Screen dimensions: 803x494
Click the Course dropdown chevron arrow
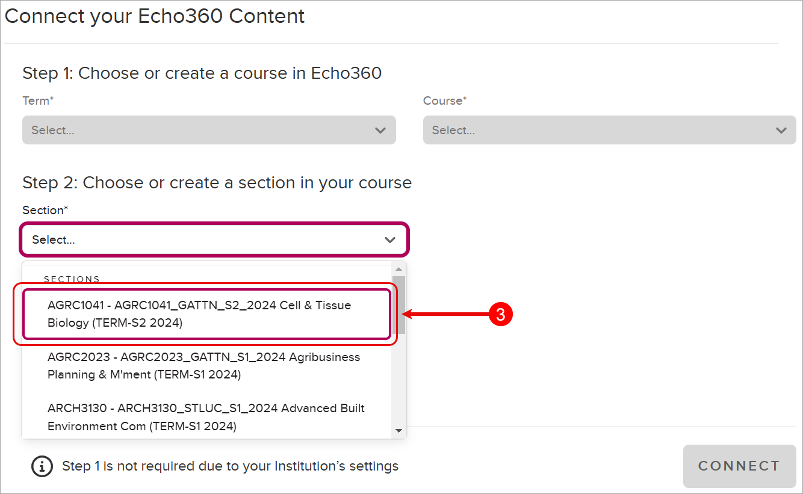click(x=781, y=131)
